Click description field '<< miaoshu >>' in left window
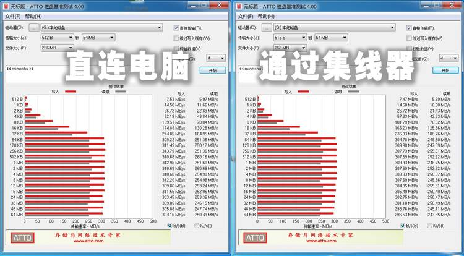This screenshot has height=256, width=464. 101,74
